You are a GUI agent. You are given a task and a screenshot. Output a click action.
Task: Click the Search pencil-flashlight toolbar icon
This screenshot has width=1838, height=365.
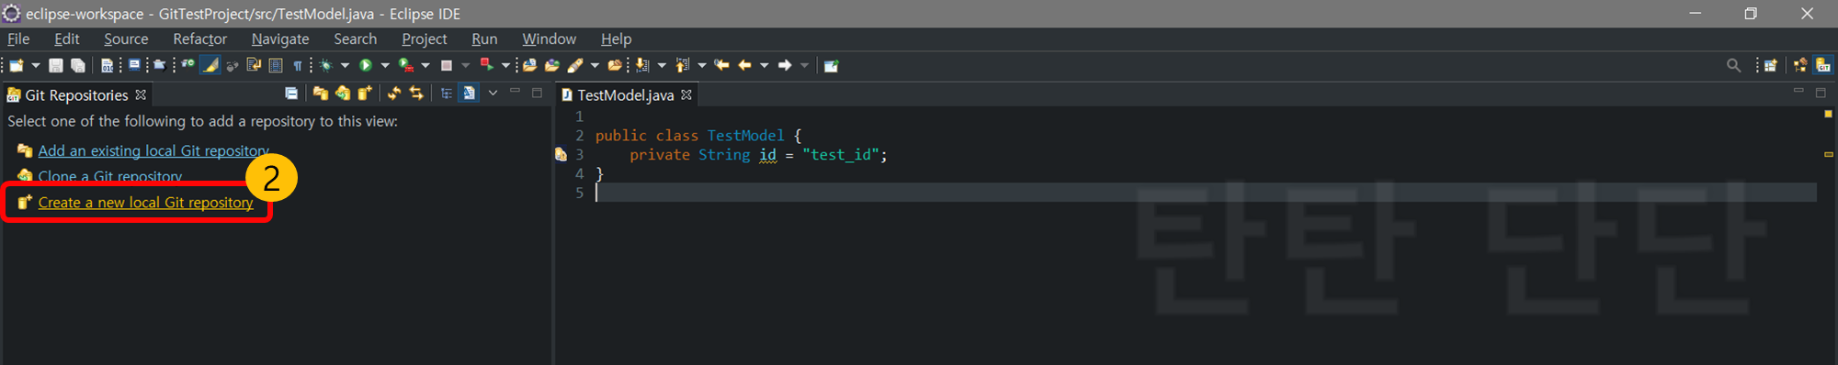[x=575, y=65]
